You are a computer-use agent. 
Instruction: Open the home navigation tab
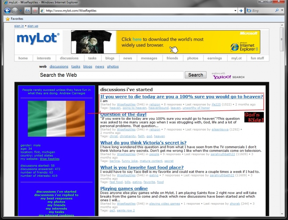pos(23,58)
